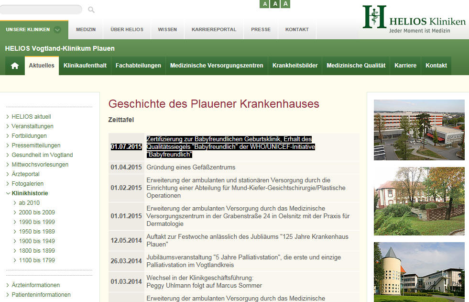The image size is (469, 302).
Task: Select the '1800 bis 1899' history period
Action: tap(37, 251)
